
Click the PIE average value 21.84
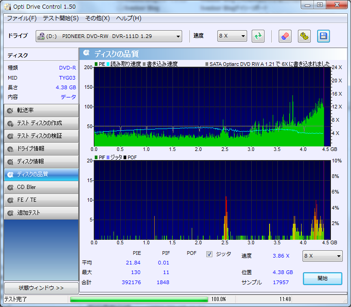point(133,263)
